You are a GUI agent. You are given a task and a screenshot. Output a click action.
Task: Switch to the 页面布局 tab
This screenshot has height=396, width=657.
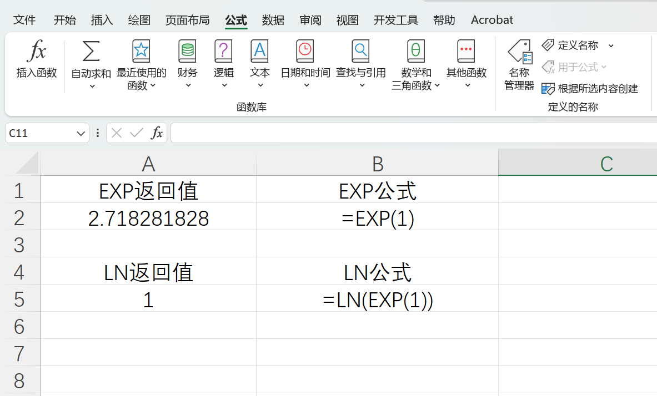187,20
